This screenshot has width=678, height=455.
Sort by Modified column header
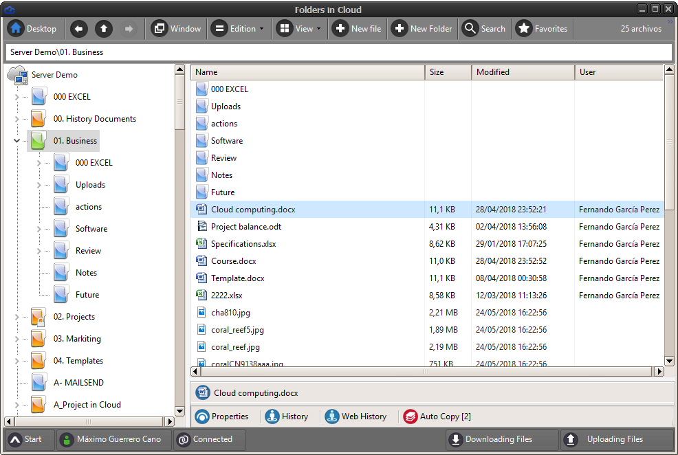[523, 72]
